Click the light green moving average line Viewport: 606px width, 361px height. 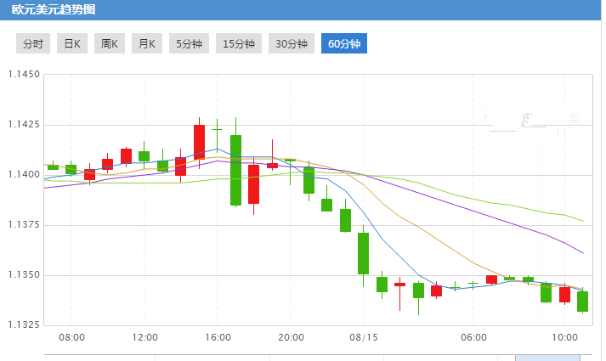tap(476, 198)
